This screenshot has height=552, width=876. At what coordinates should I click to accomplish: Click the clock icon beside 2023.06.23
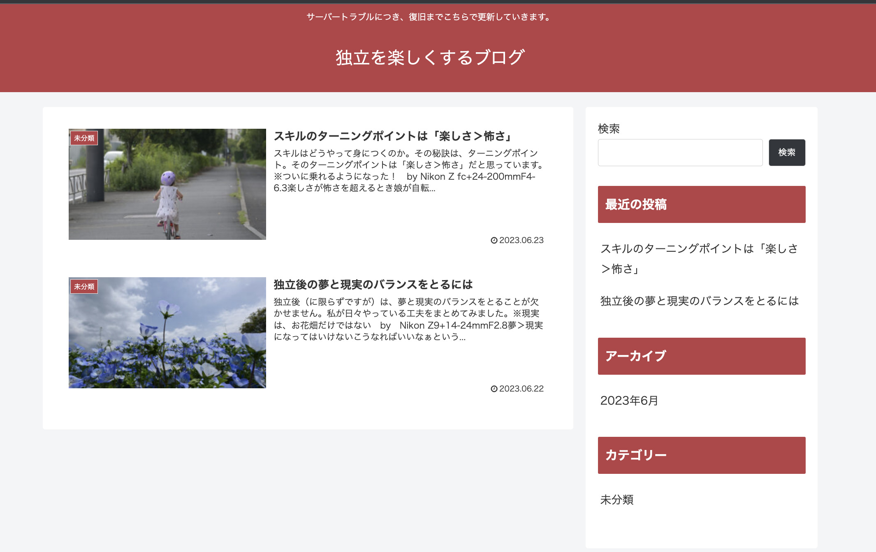[x=494, y=240]
